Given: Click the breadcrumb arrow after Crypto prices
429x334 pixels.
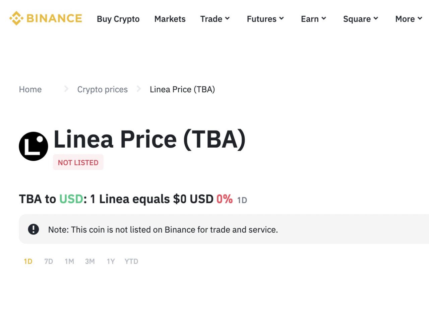Looking at the screenshot, I should coord(139,89).
